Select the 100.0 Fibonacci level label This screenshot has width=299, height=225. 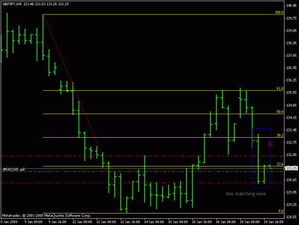click(279, 12)
